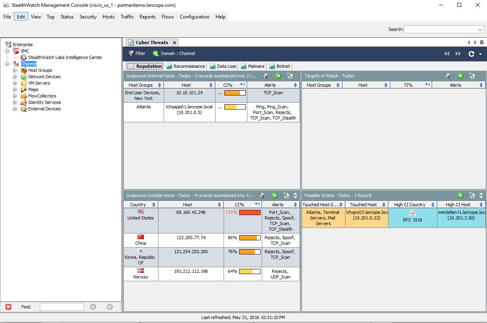Open dropdown arrow next to refresh icon

(x=480, y=54)
